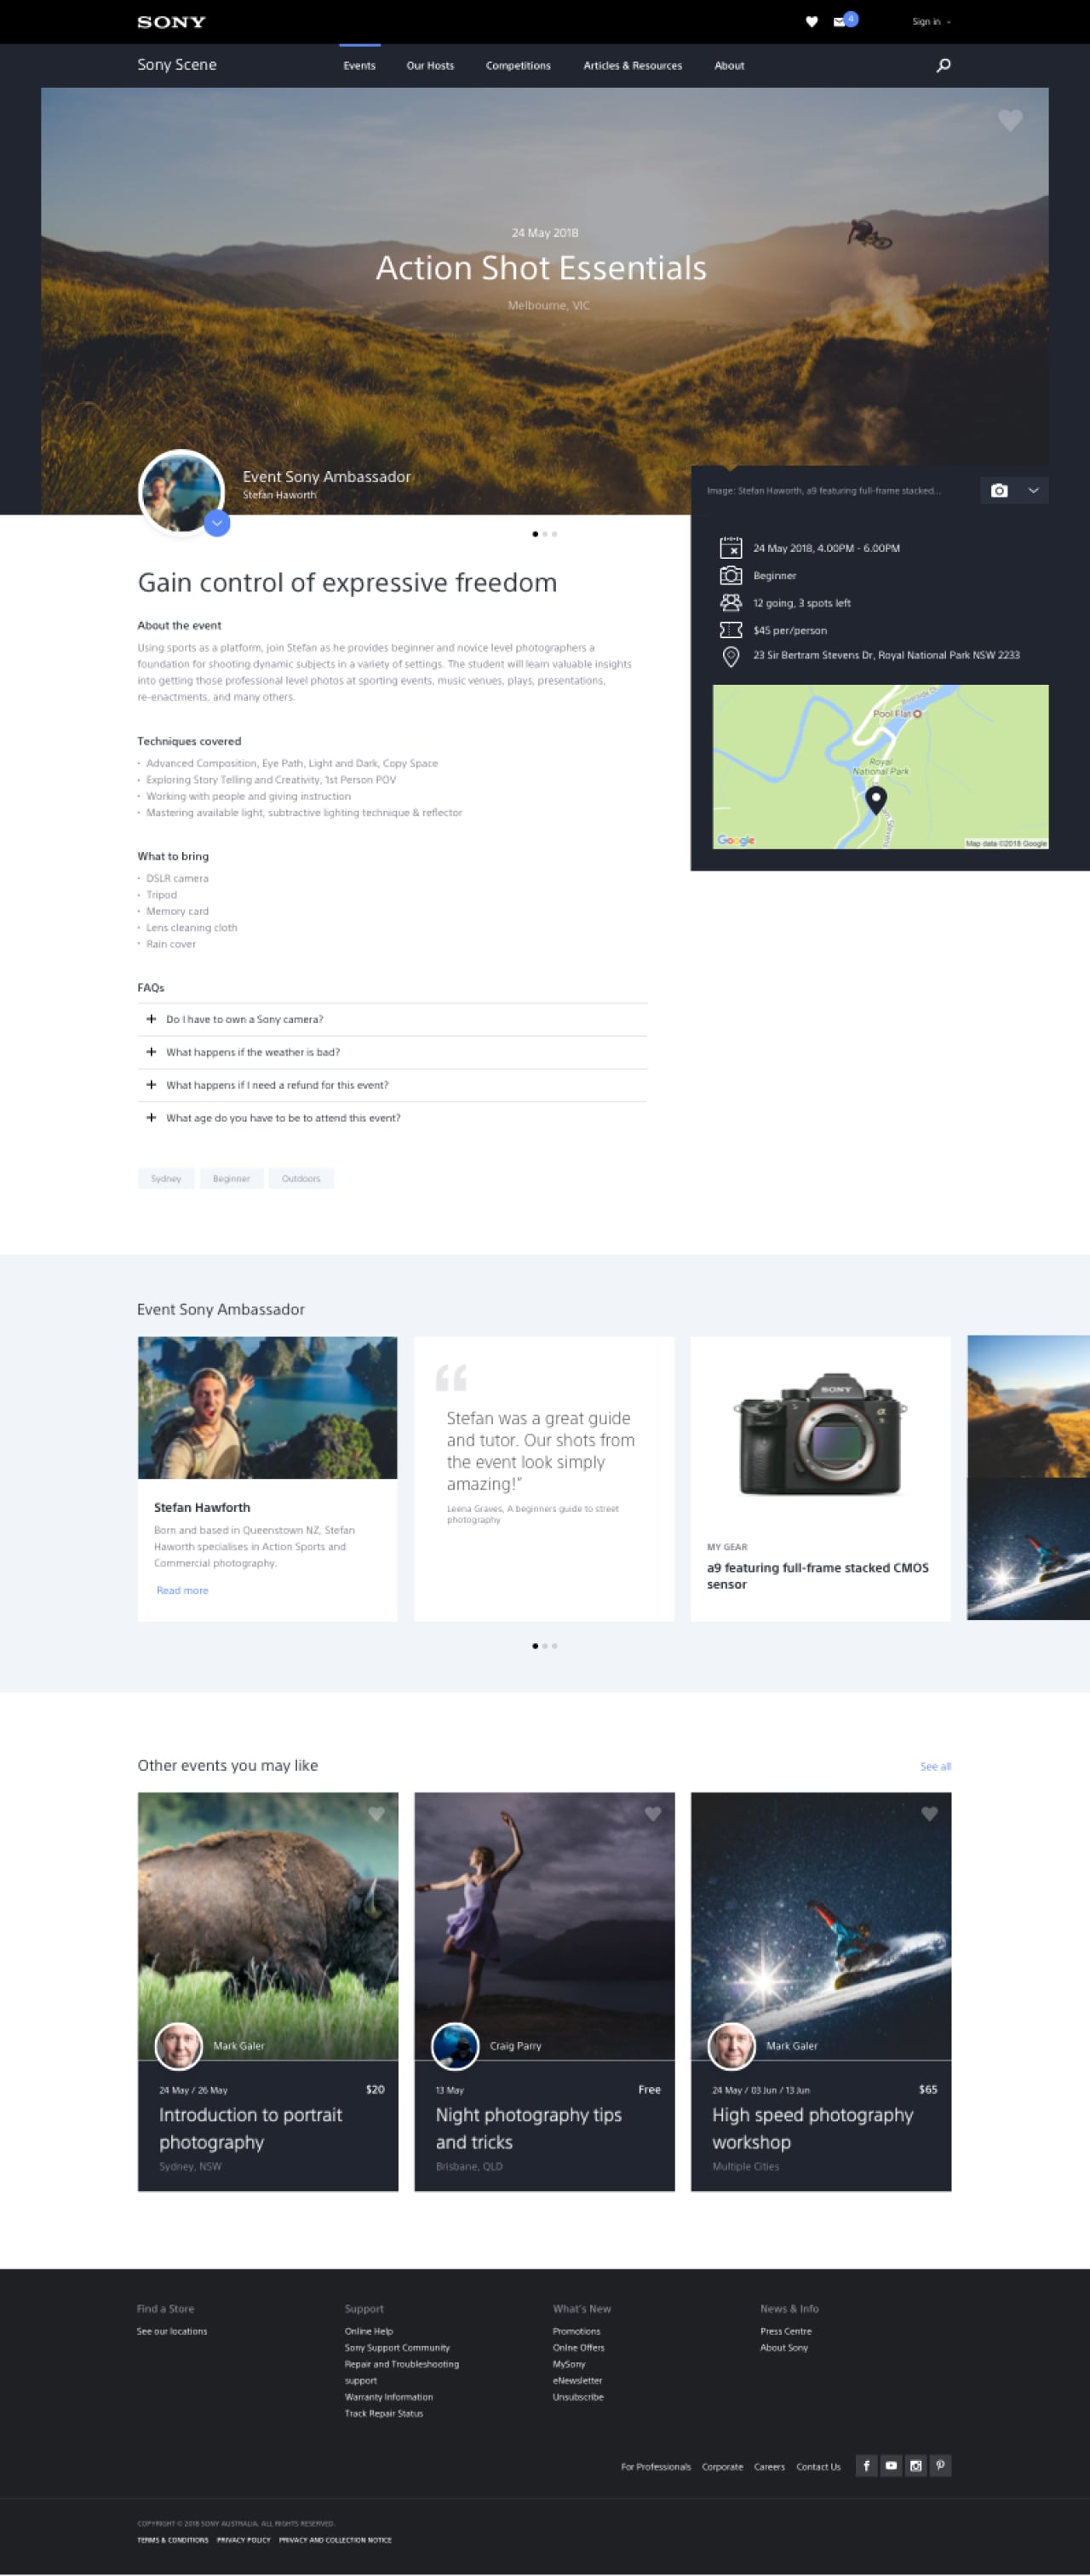
Task: Favourite the Night photography tips and tricks event
Action: pos(653,1814)
